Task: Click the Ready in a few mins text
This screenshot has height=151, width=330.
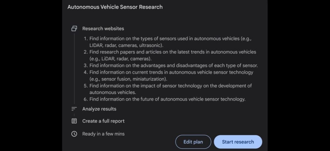Action: pyautogui.click(x=103, y=134)
